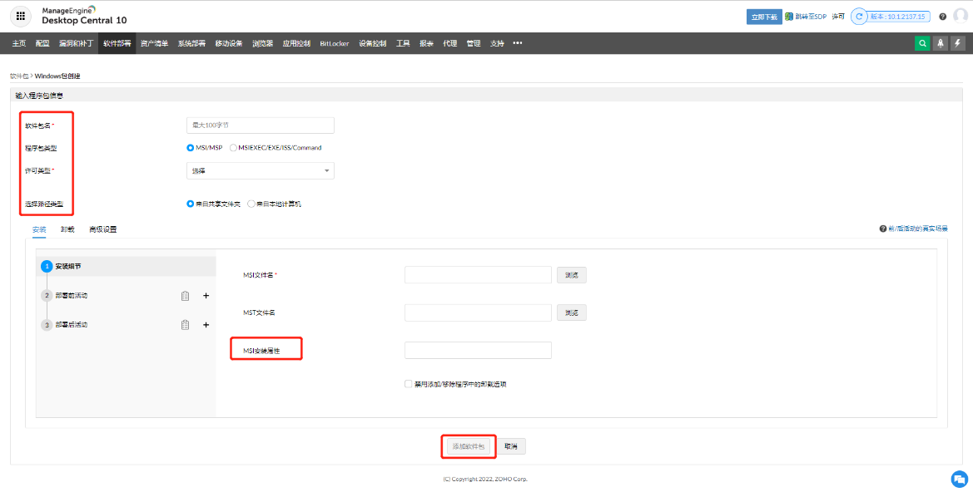Click the 许可 link
The height and width of the screenshot is (492, 973).
tap(838, 17)
